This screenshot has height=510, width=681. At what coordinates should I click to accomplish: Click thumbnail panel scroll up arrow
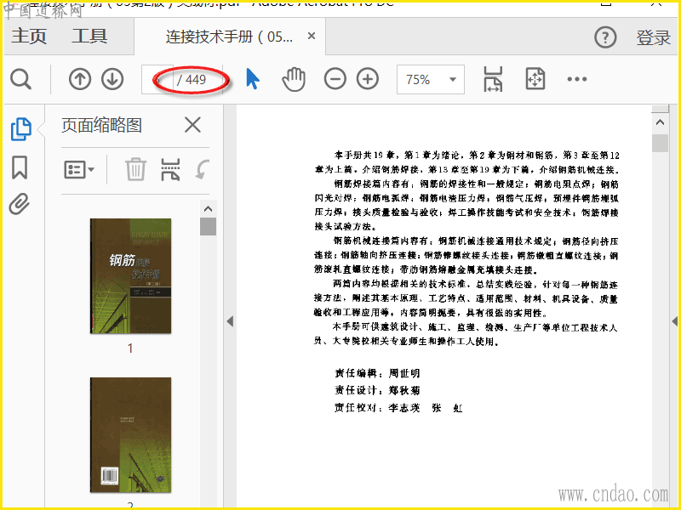click(x=208, y=209)
